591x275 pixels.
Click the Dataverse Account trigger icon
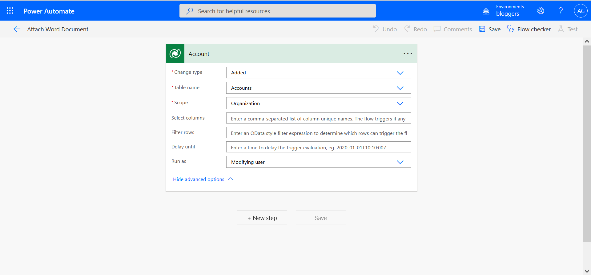coord(175,53)
